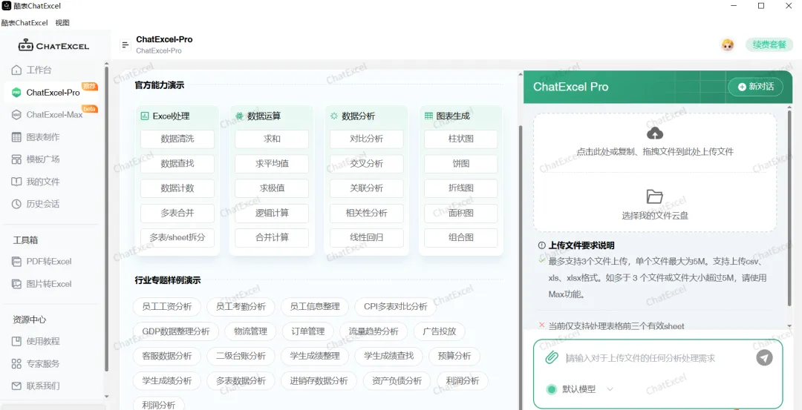Click the left sidebar scrollbar
Viewport: 802px width, 410px height.
(x=106, y=219)
